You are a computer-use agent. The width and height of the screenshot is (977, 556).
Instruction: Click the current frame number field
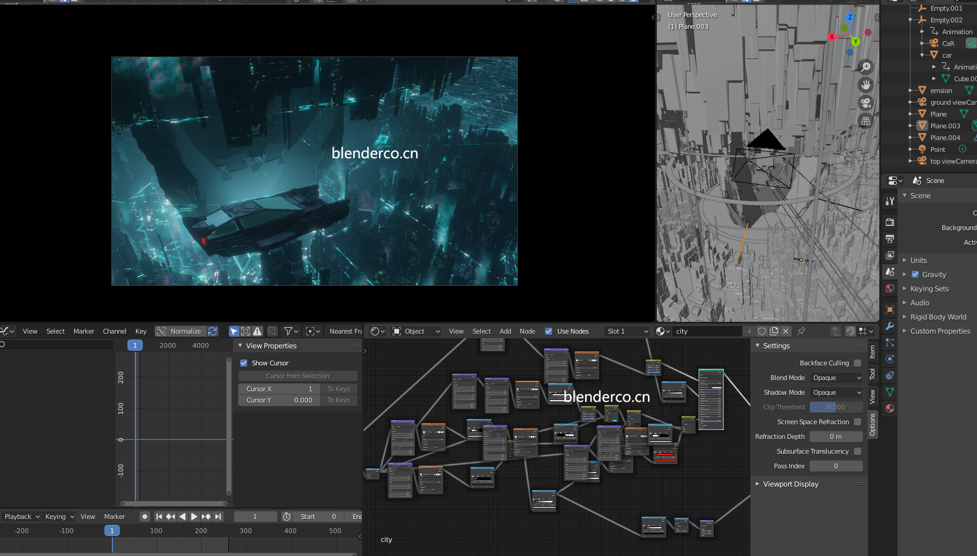255,517
